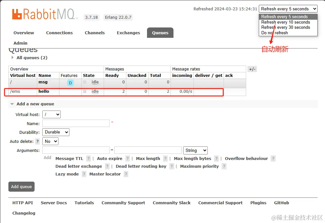Open the Admin tab

coord(20,43)
